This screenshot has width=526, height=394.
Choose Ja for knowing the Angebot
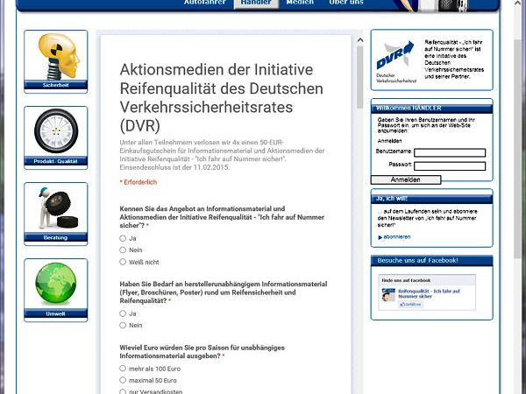pos(123,238)
